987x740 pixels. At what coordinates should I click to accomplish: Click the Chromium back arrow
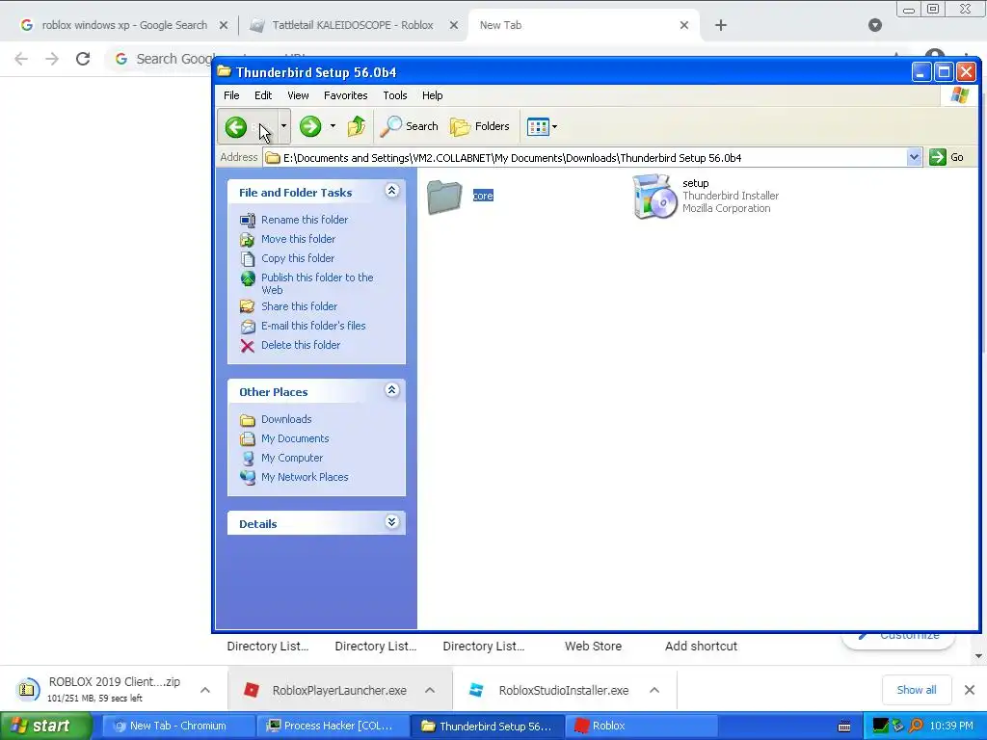pos(21,59)
